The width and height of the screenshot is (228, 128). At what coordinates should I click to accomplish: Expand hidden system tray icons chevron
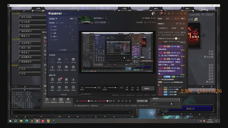tap(198, 121)
